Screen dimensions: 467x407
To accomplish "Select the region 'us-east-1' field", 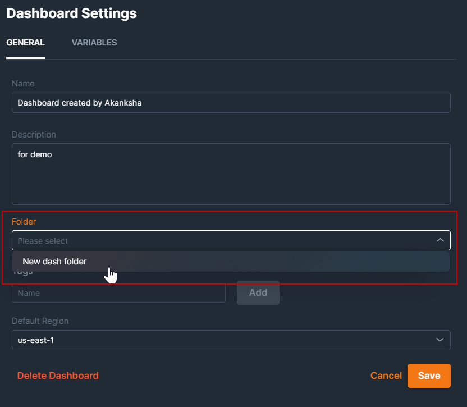I will 231,340.
